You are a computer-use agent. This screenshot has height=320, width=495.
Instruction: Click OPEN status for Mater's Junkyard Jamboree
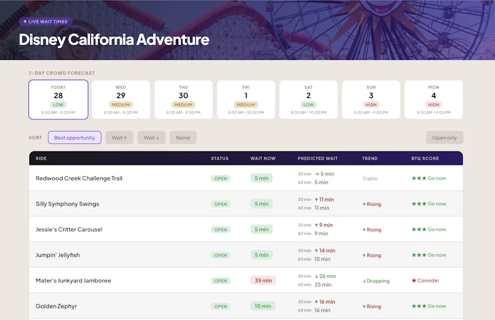[x=221, y=280]
